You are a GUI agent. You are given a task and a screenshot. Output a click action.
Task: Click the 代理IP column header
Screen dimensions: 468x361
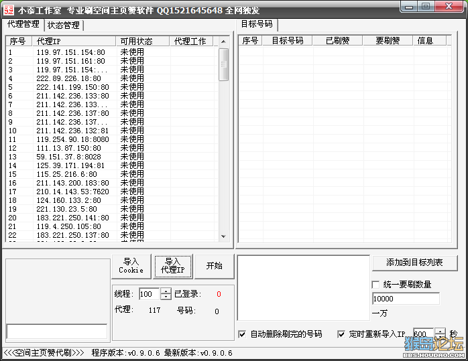click(x=74, y=41)
